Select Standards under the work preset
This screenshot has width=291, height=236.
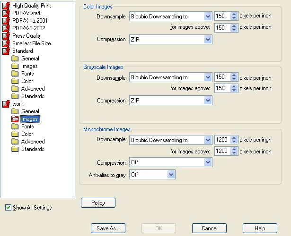pyautogui.click(x=33, y=149)
